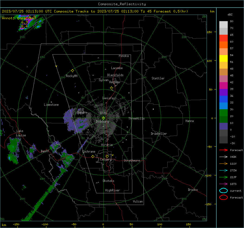
Task: Click the Didsbury label
Action: [102, 121]
